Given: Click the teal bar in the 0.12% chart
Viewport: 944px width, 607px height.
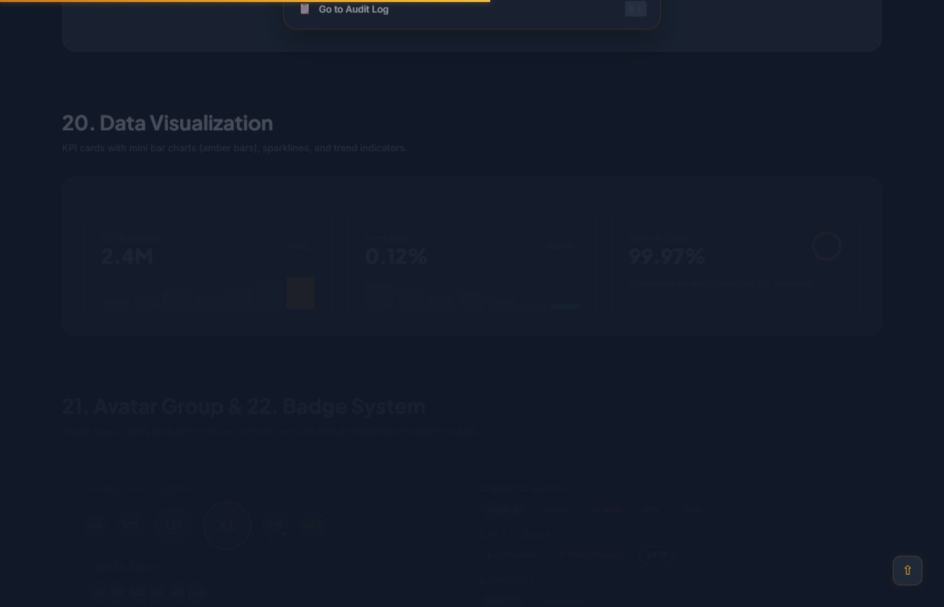Looking at the screenshot, I should (x=565, y=306).
